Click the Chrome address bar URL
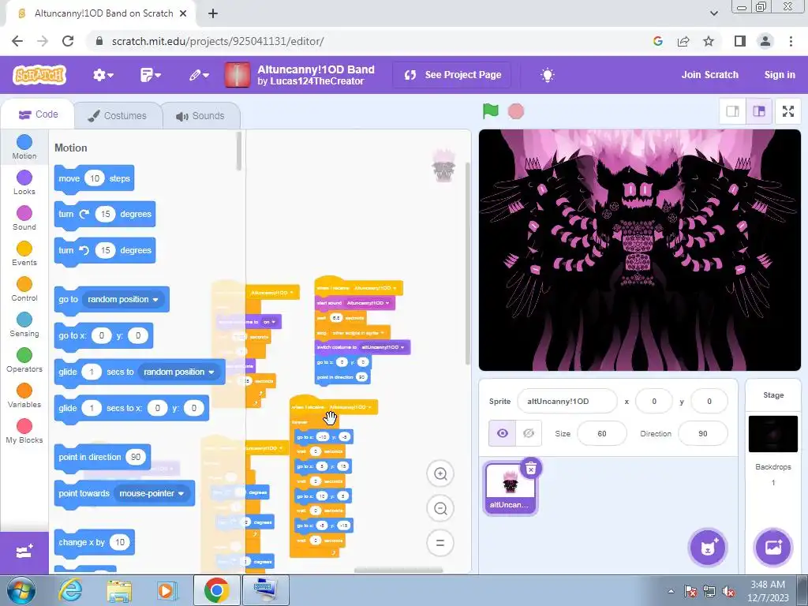The image size is (808, 606). click(x=218, y=41)
